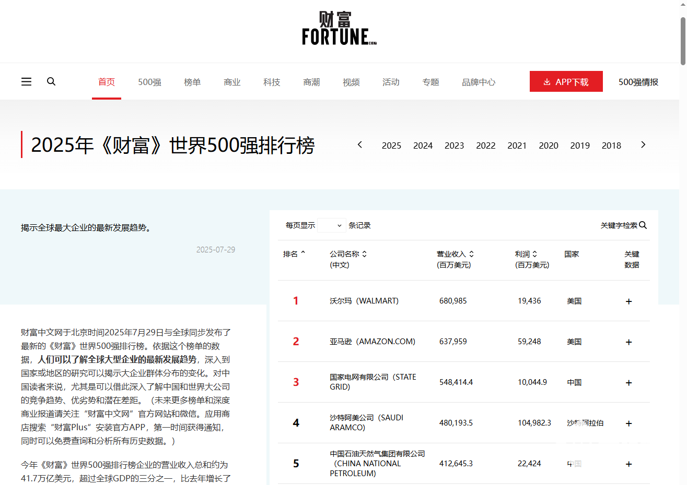Click the keyword search magnifier icon

tap(643, 225)
